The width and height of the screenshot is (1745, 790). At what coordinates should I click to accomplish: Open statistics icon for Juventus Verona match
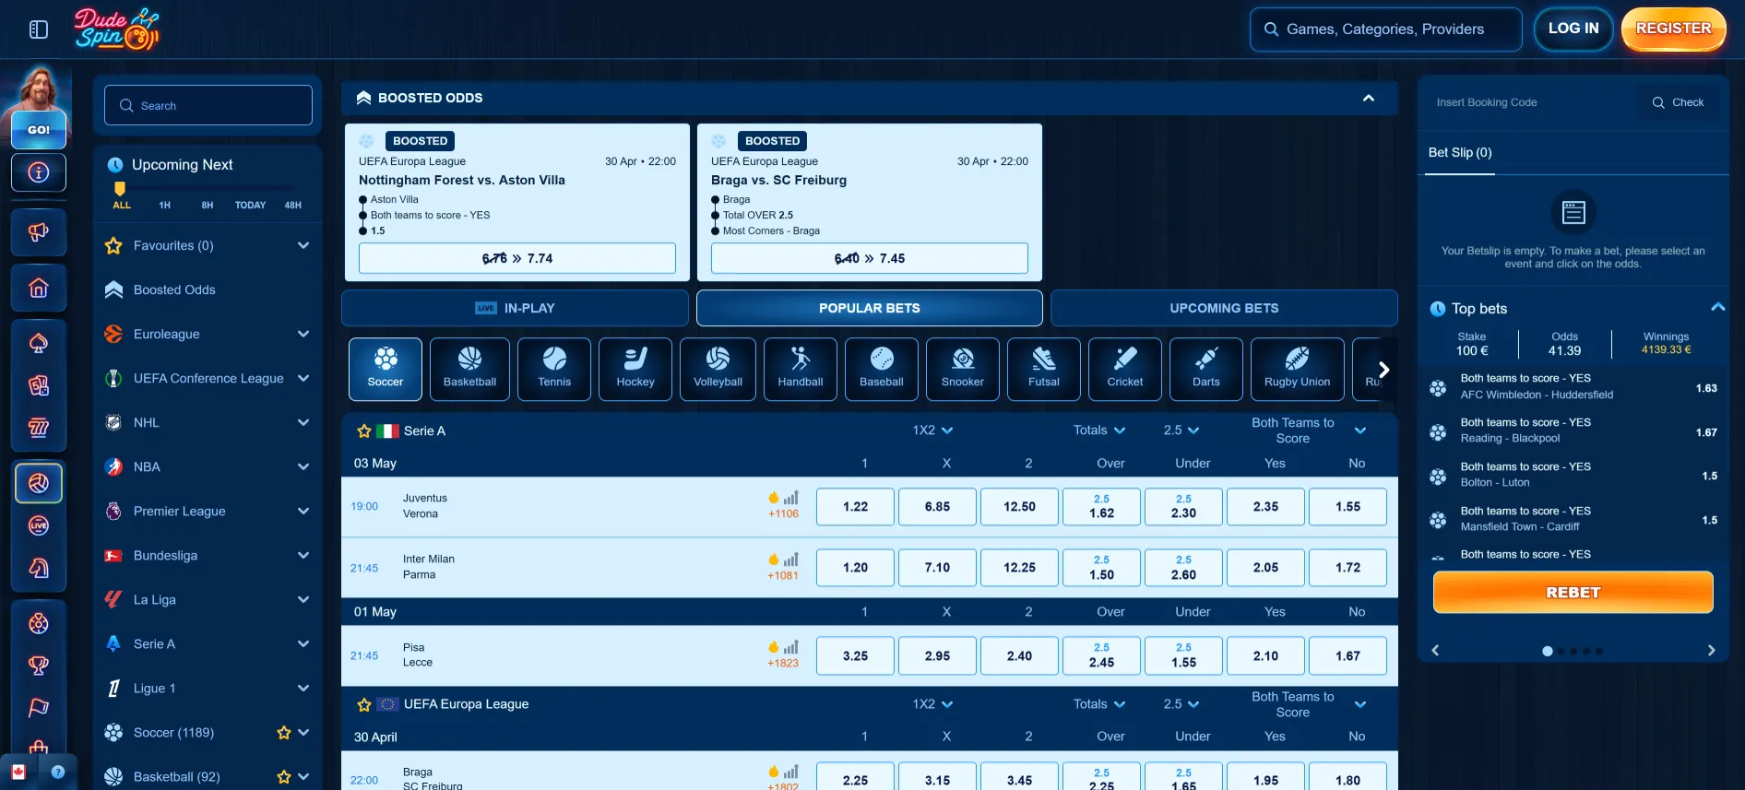pyautogui.click(x=791, y=498)
